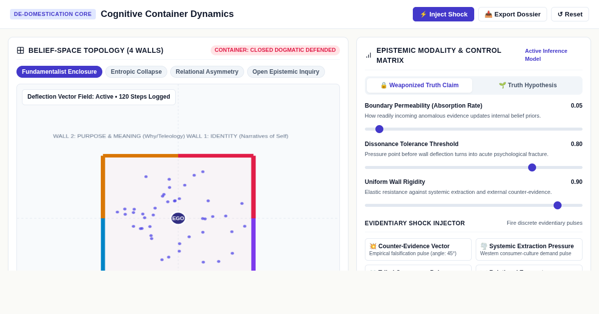Click the tornado icon on Systemic Extraction Pressure
This screenshot has width=599, height=314.
(484, 246)
